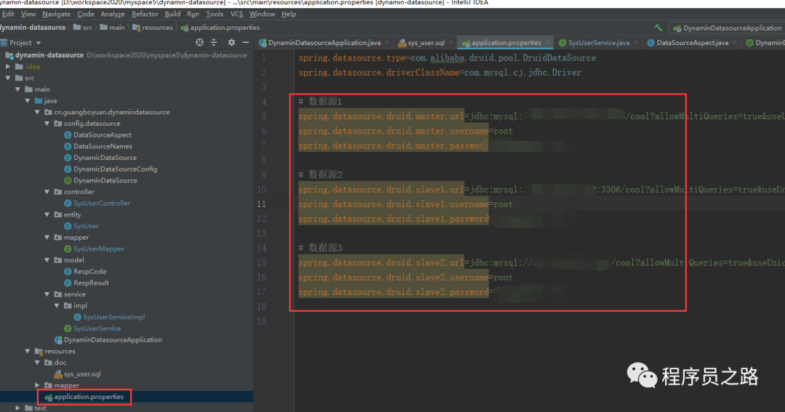
Task: Open the Code menu
Action: coord(86,14)
